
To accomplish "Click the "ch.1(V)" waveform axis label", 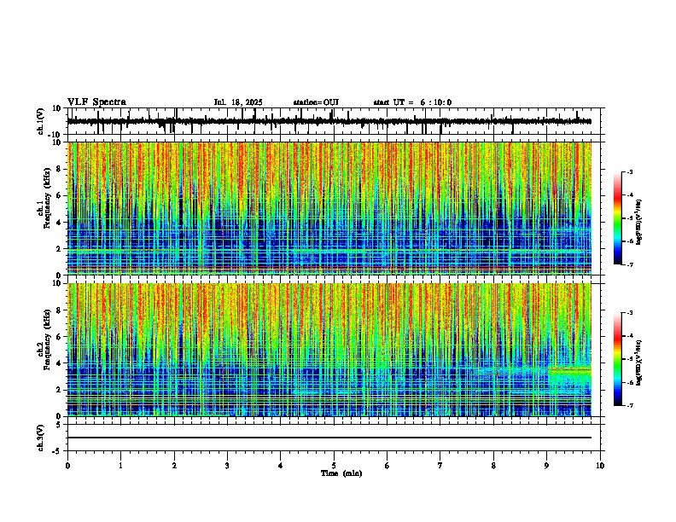I will [41, 121].
